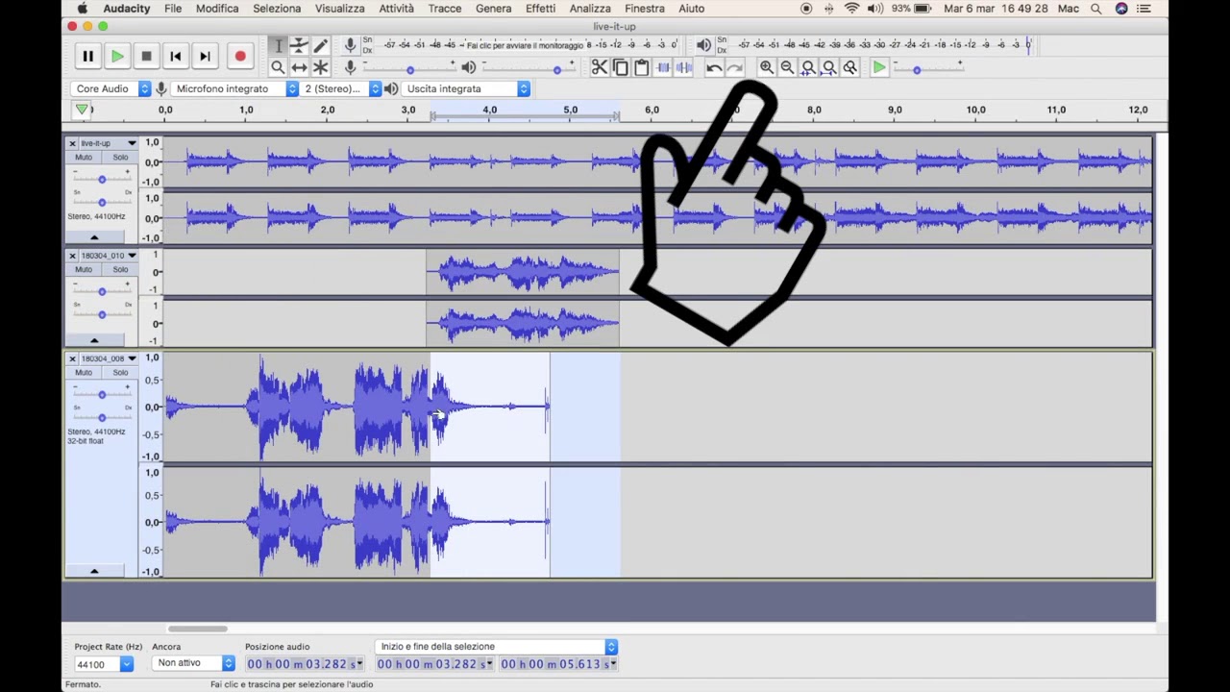
Task: Skip to the start of project
Action: (176, 57)
